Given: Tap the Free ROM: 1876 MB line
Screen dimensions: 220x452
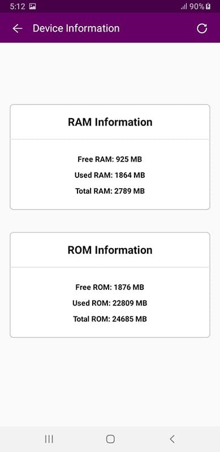Looking at the screenshot, I should tap(110, 287).
